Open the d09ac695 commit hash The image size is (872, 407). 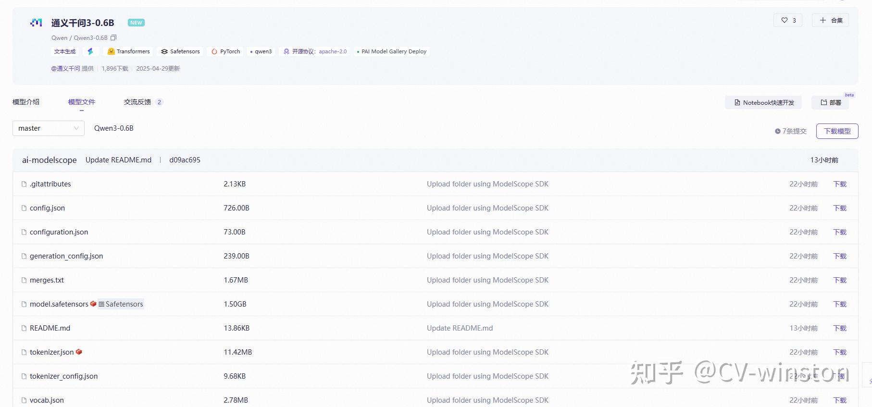pos(185,160)
